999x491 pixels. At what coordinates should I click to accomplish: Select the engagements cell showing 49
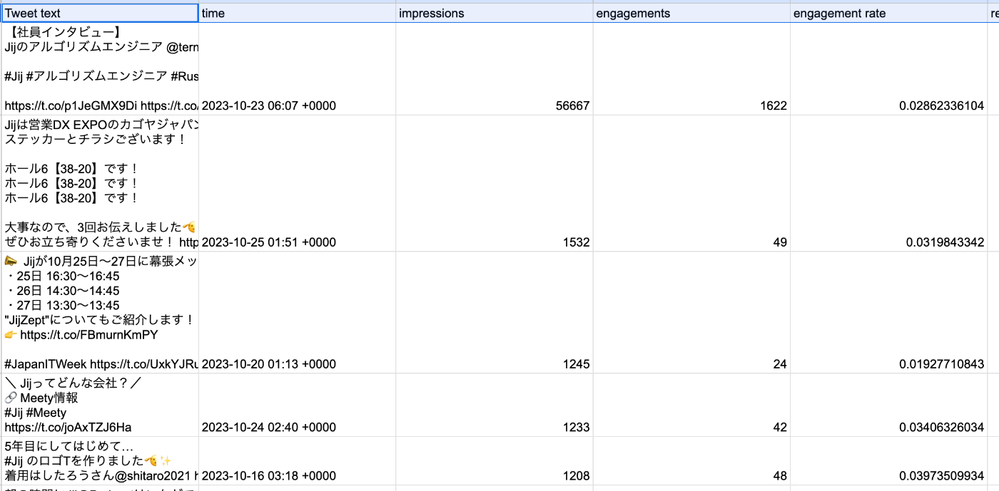pyautogui.click(x=691, y=183)
